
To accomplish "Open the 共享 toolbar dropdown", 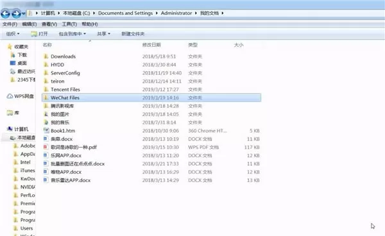I will click(x=103, y=34).
